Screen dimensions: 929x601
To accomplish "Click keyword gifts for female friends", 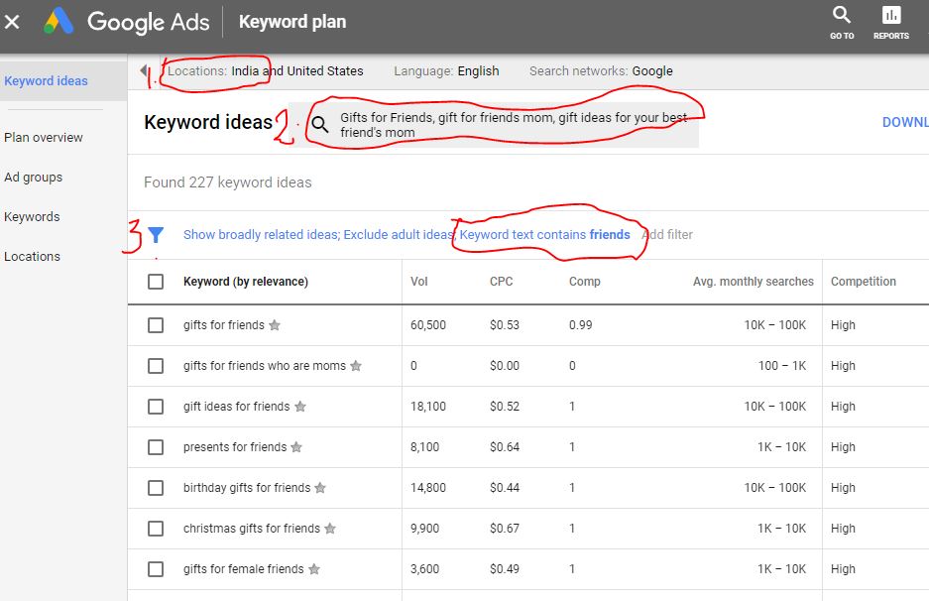I will [244, 569].
